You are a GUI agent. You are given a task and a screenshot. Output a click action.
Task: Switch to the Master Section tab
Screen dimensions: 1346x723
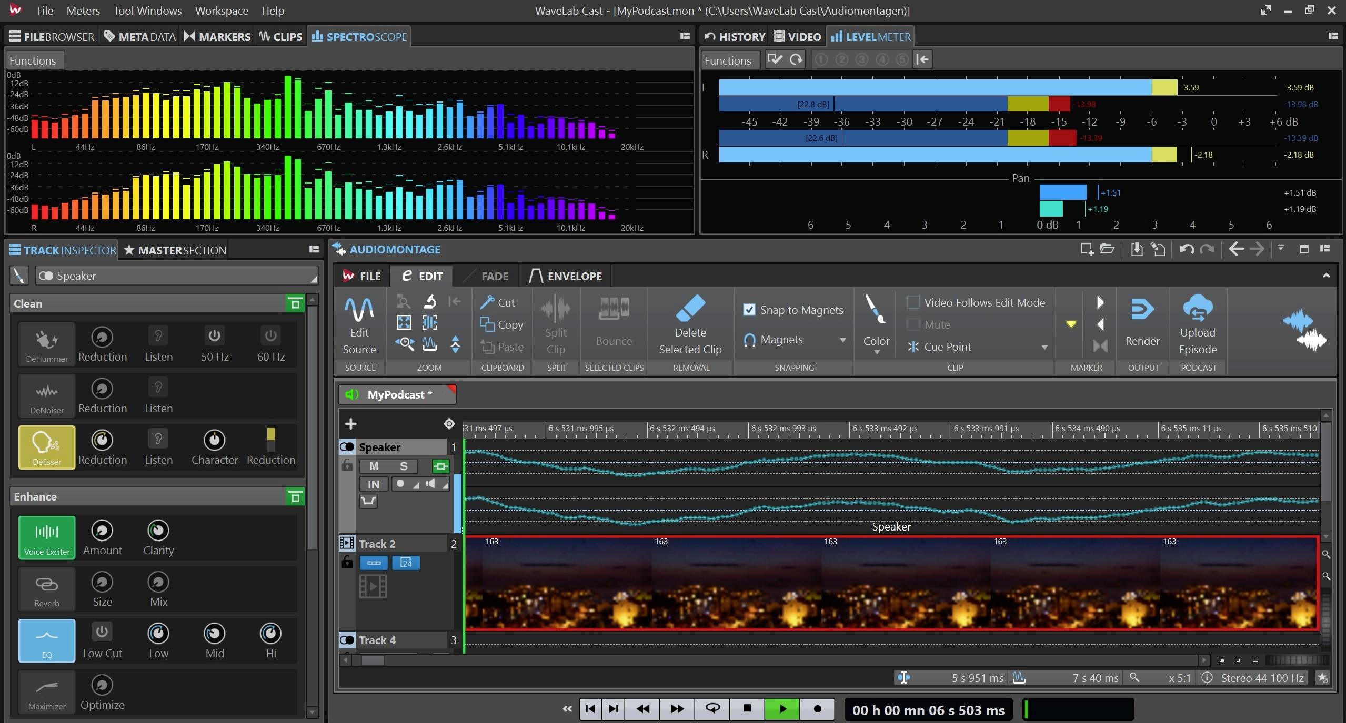(x=175, y=250)
